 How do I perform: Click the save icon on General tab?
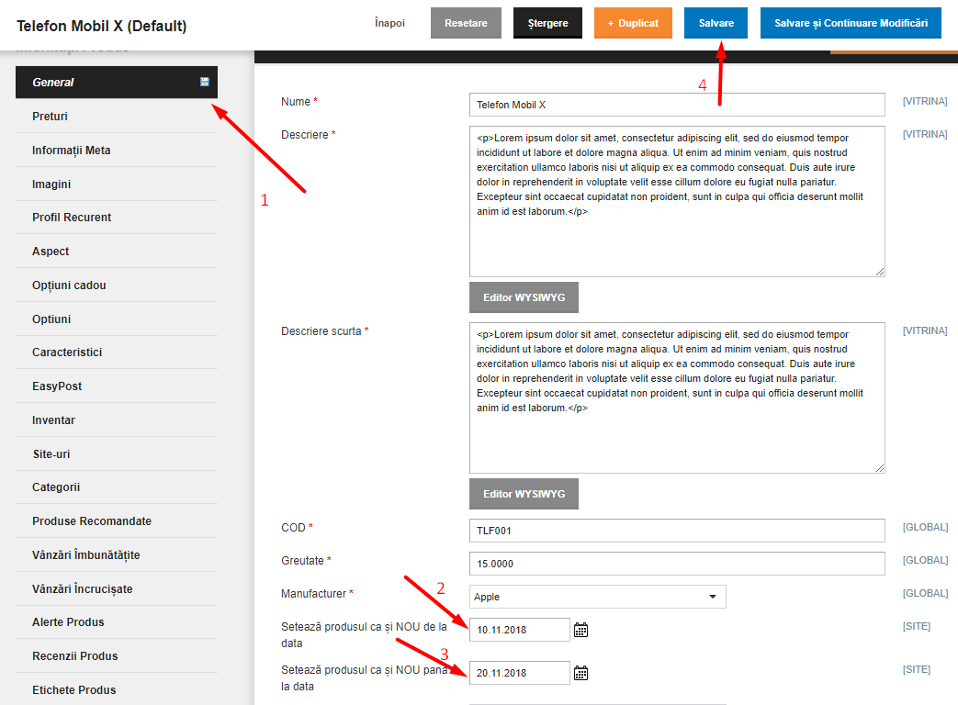pos(205,82)
